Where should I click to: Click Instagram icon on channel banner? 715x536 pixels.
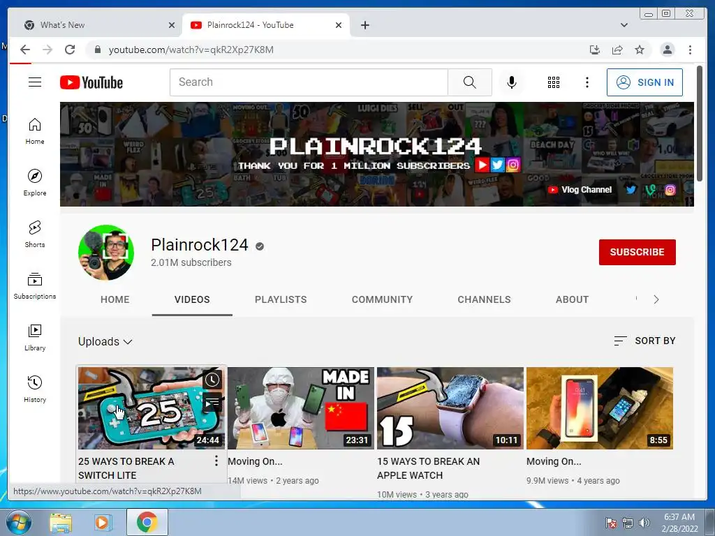click(x=670, y=190)
